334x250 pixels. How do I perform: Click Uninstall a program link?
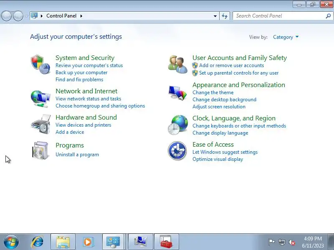click(77, 155)
